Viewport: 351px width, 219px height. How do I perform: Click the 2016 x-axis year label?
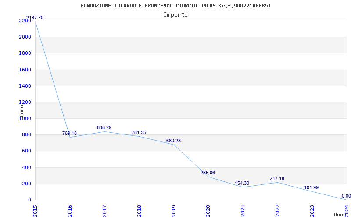tap(70, 211)
